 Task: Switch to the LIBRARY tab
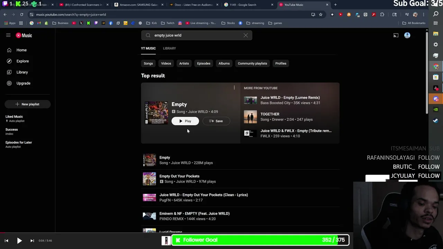click(x=169, y=48)
